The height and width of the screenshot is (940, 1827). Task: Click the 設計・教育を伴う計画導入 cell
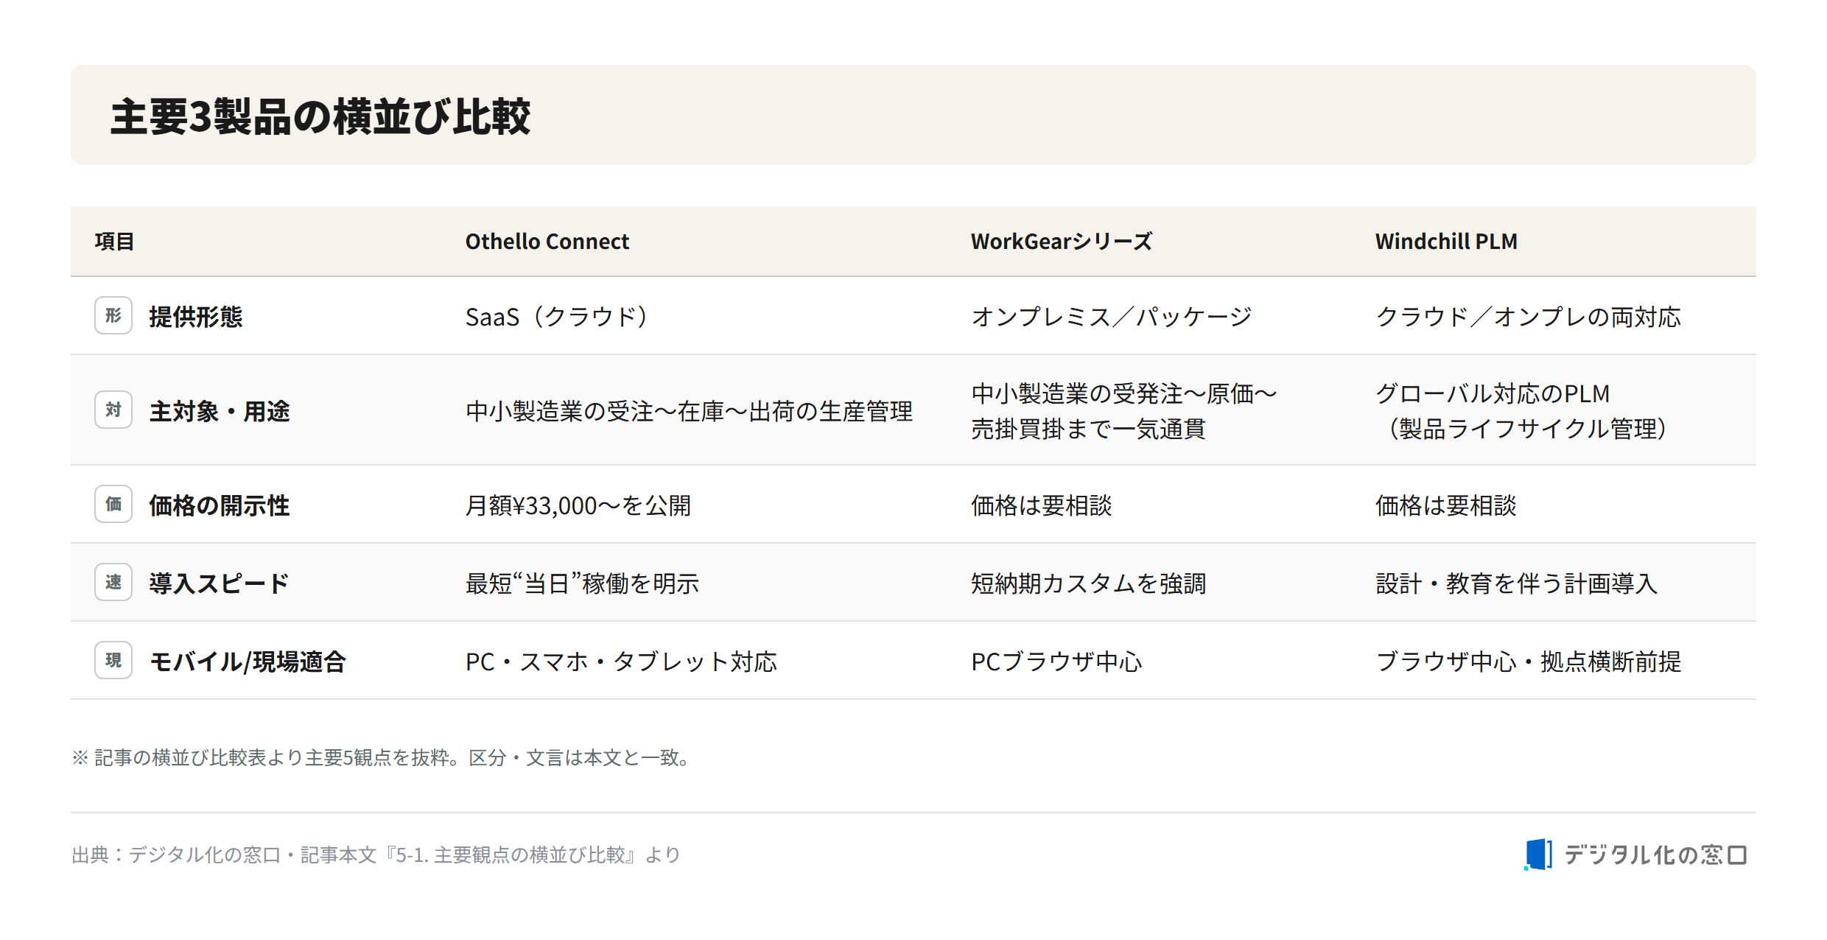[1517, 583]
